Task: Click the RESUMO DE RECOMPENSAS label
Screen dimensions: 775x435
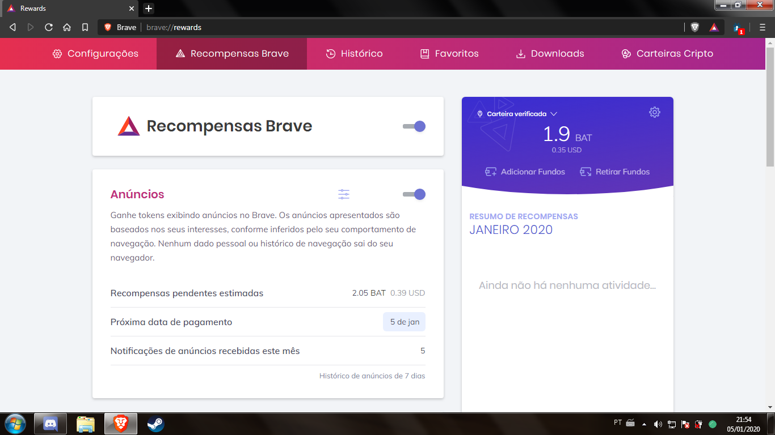Action: (524, 216)
